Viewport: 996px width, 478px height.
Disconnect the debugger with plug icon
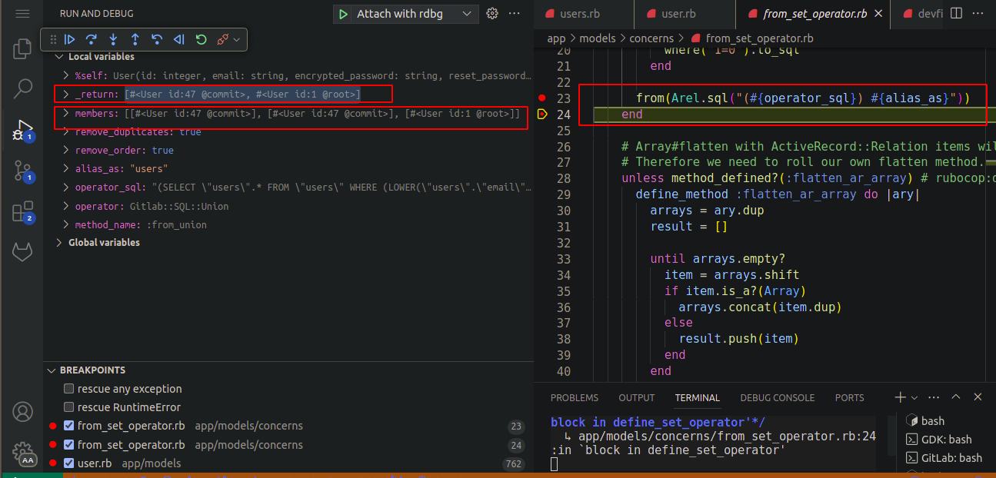(x=223, y=39)
